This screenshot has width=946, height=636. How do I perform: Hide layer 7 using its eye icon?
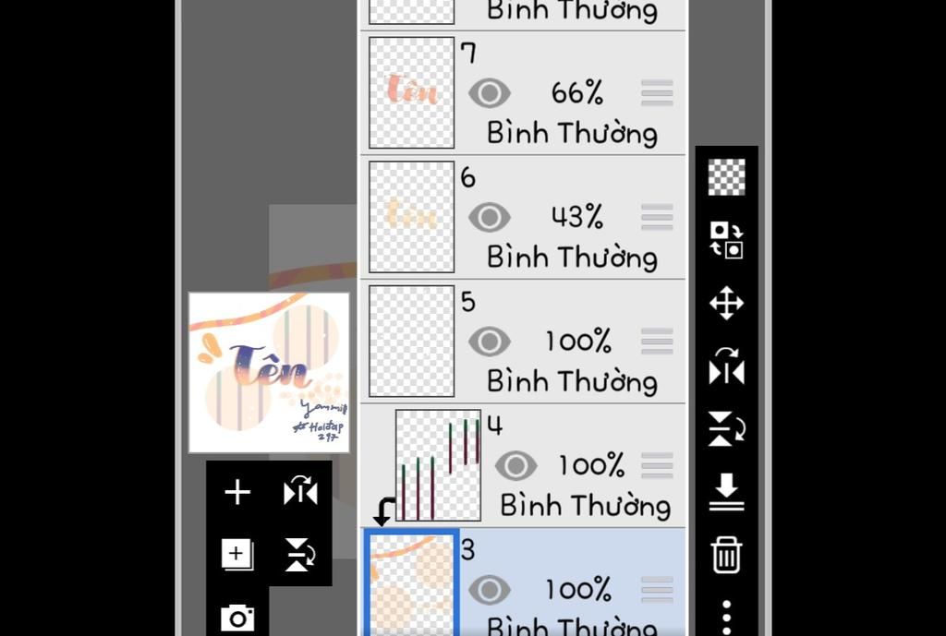[x=490, y=93]
